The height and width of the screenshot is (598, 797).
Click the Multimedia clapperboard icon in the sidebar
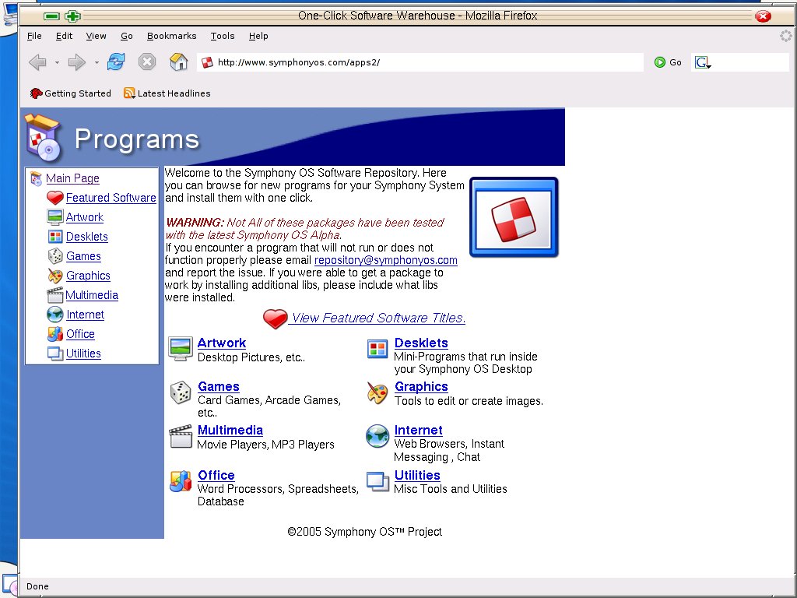click(x=55, y=295)
